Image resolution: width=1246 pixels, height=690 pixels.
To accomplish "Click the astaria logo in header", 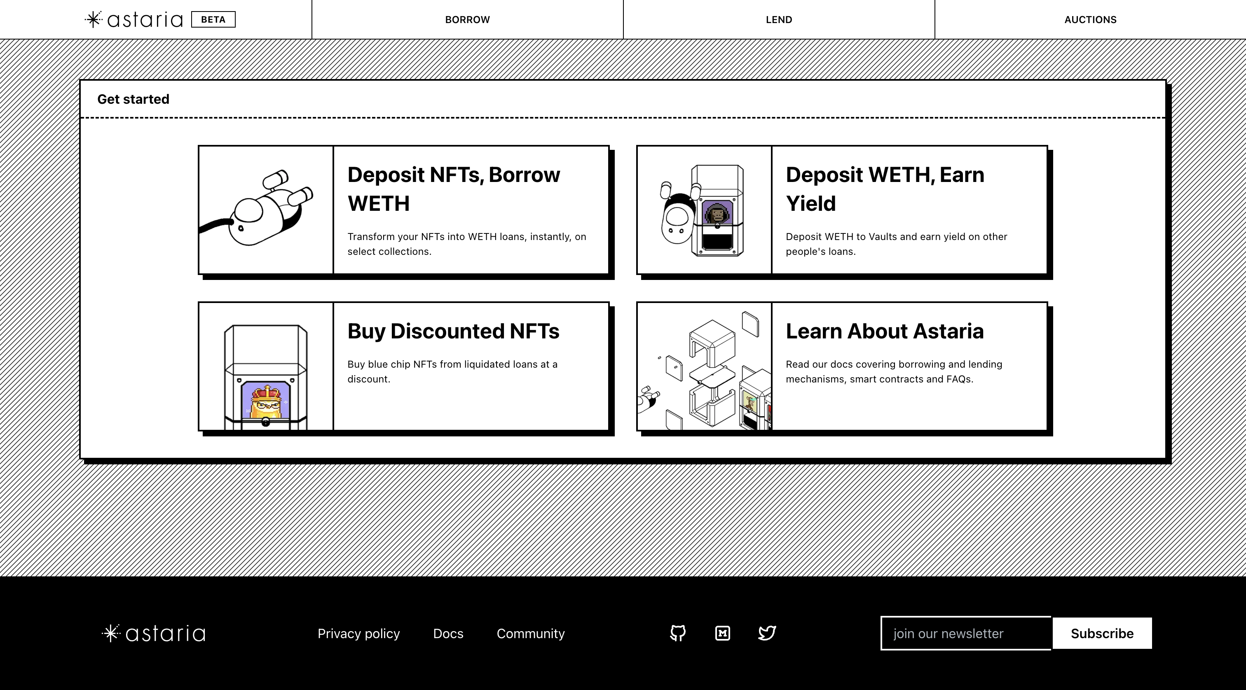I will [134, 19].
